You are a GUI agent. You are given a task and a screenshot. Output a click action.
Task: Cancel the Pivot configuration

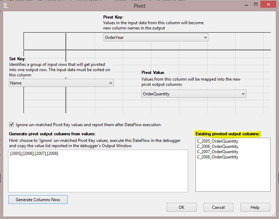[218, 207]
